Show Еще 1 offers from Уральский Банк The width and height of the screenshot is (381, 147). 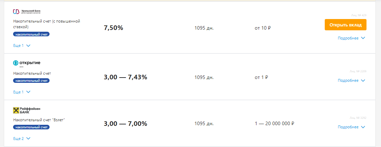pos(22,45)
